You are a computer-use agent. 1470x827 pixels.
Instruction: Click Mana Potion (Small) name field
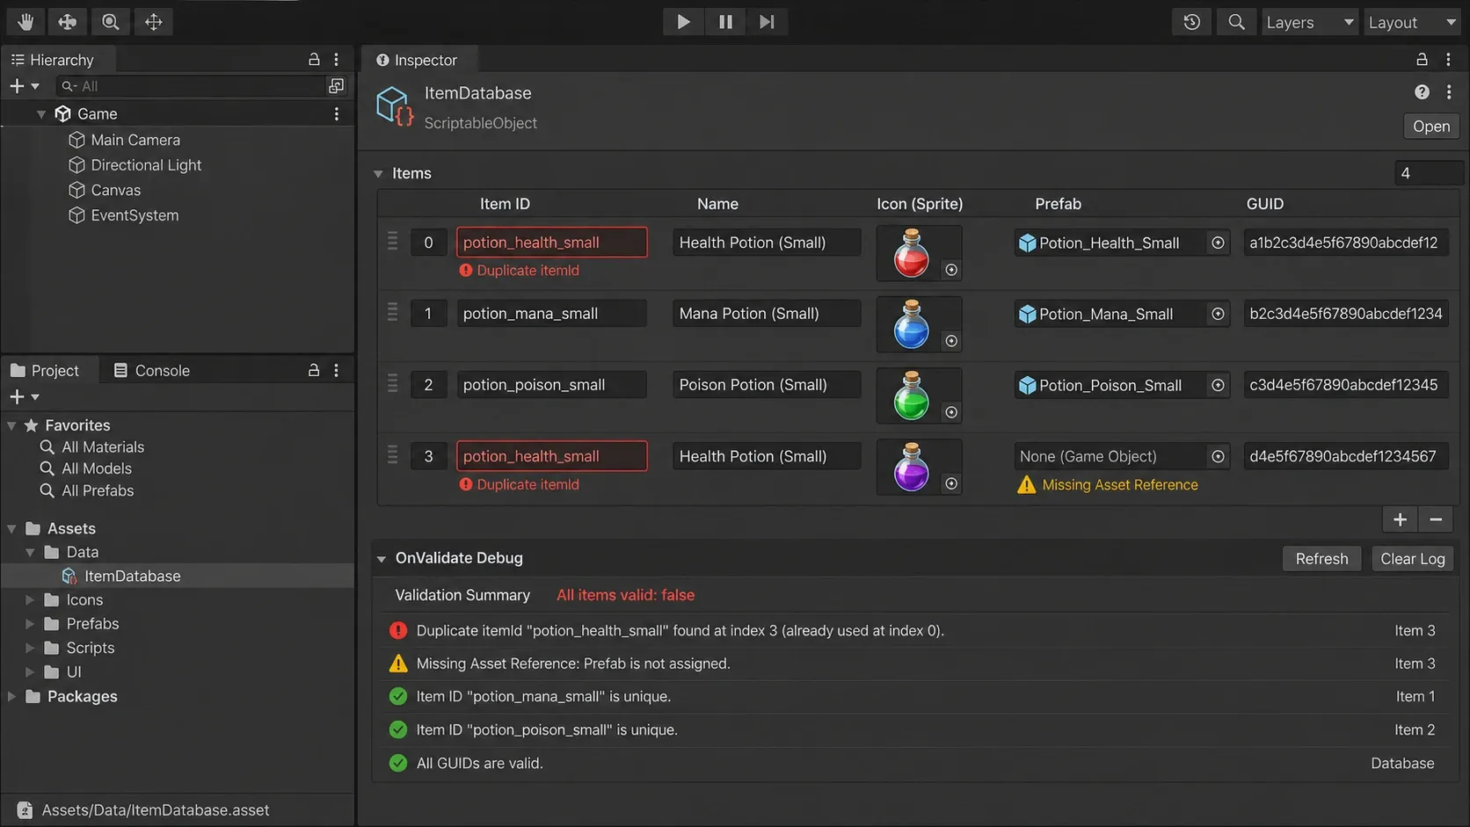(767, 314)
